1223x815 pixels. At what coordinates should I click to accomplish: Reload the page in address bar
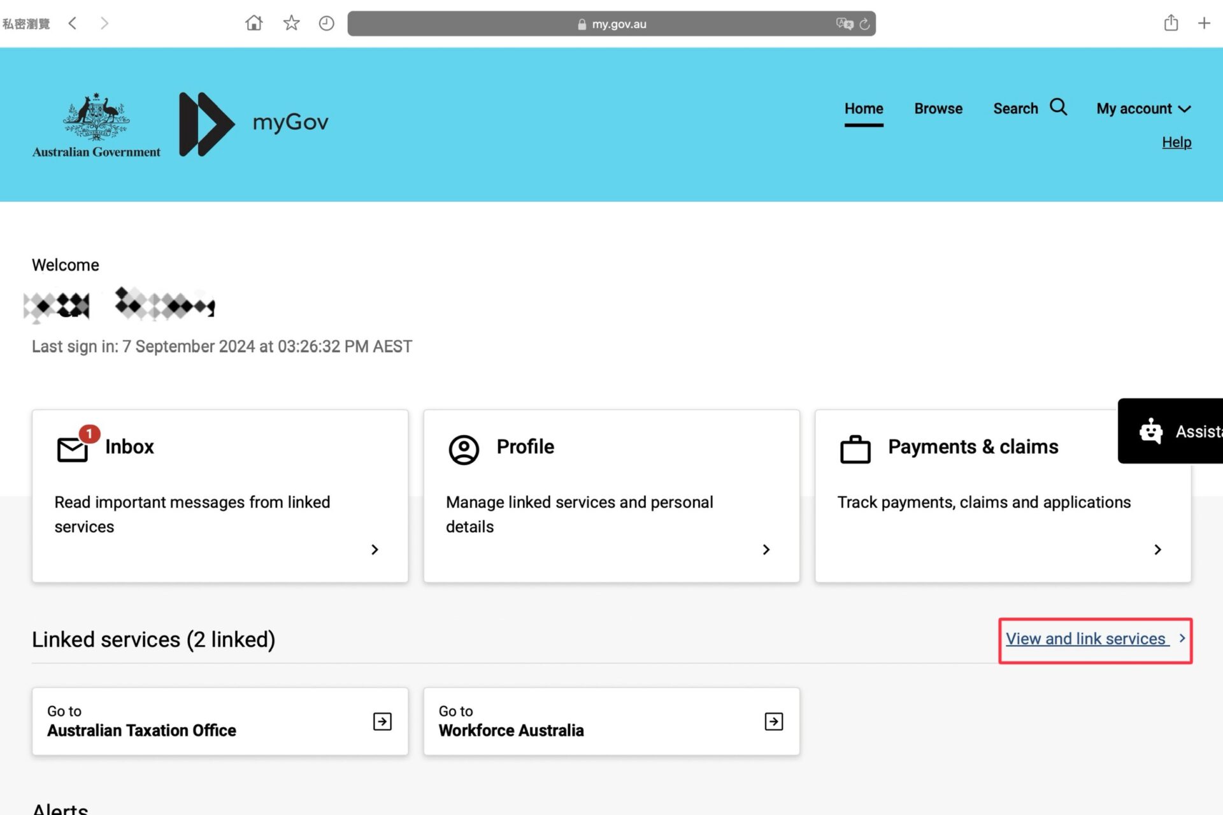point(864,24)
